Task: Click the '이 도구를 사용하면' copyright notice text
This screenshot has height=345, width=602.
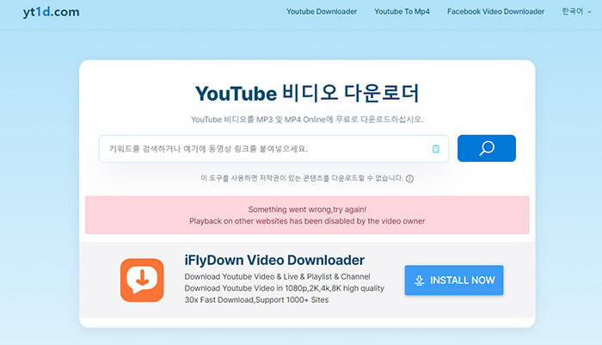Action: click(x=302, y=178)
